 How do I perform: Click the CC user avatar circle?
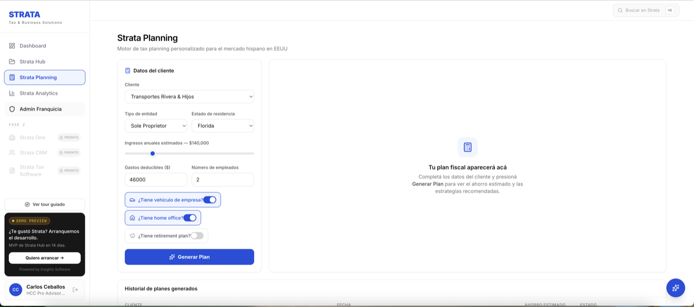point(15,290)
